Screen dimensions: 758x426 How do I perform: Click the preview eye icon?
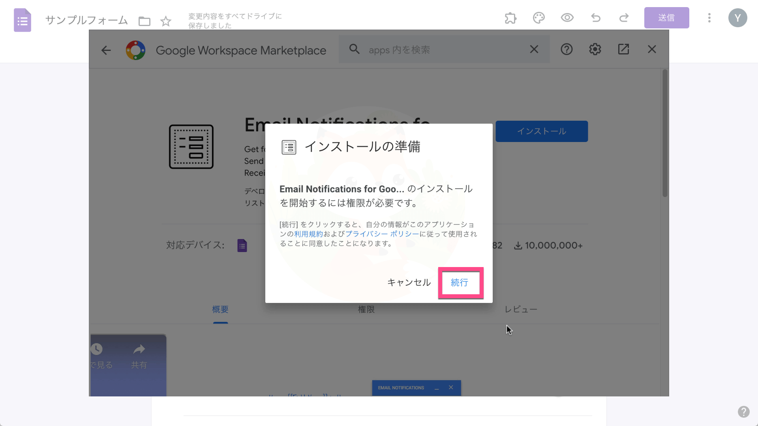[567, 18]
